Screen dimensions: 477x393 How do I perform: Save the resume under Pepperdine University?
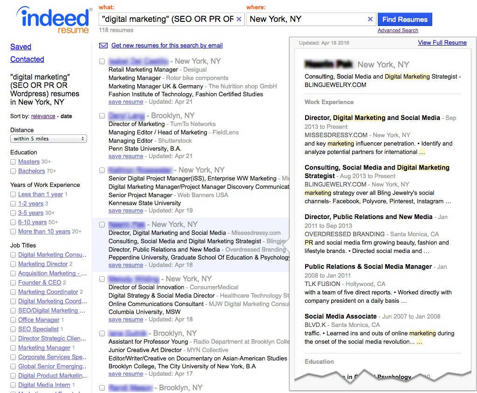(x=126, y=265)
